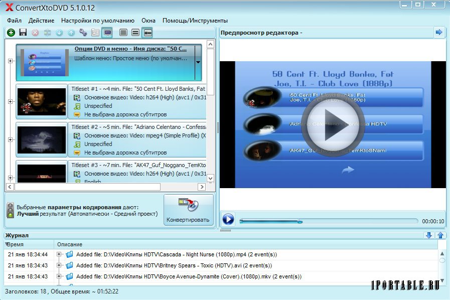Select the Adriano Celentano video thumbnail

point(42,140)
